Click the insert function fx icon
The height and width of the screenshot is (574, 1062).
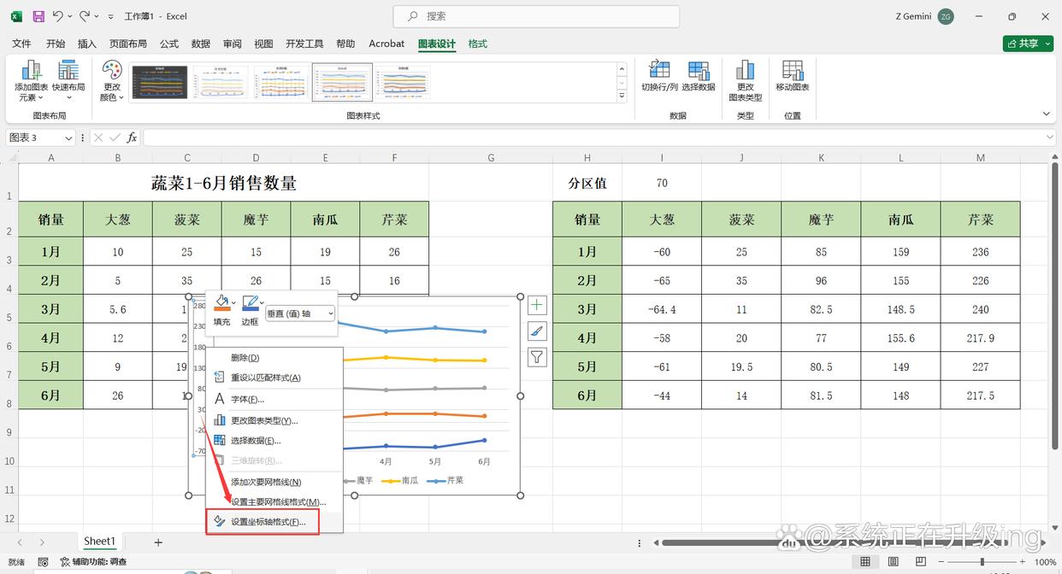tap(132, 138)
